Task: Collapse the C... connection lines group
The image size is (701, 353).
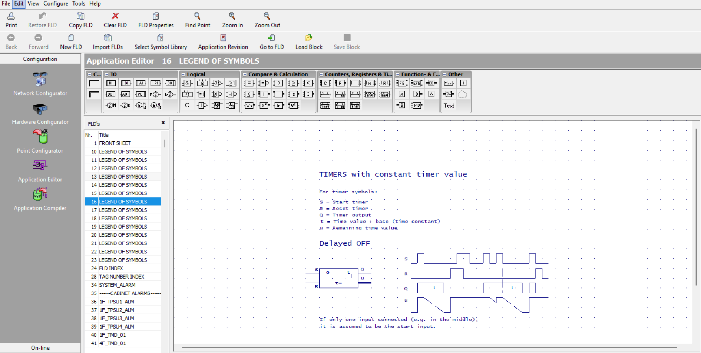Action: click(x=89, y=74)
